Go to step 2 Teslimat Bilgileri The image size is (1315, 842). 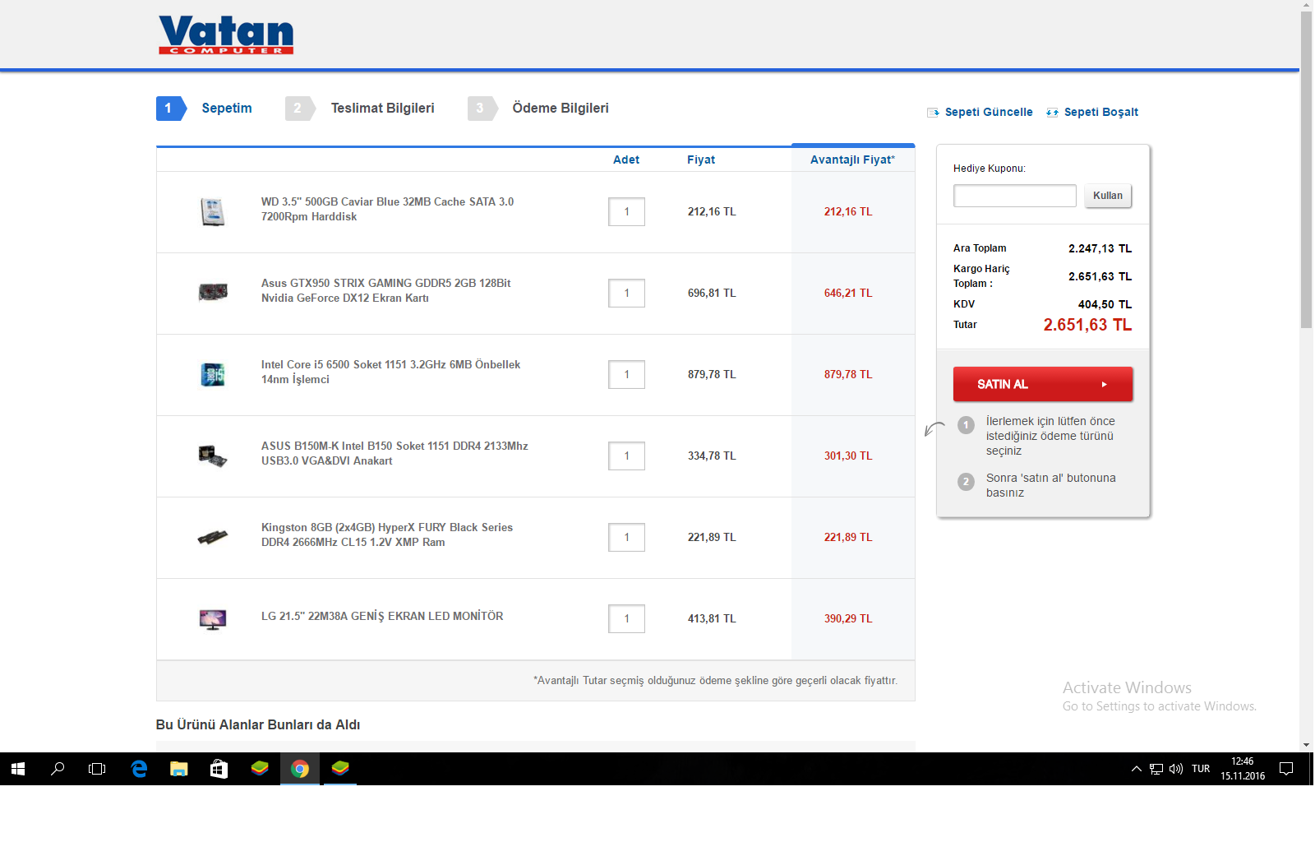coord(360,109)
